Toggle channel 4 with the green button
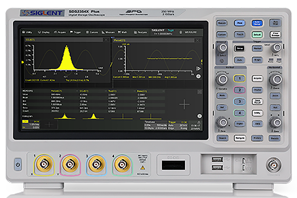 239,113
